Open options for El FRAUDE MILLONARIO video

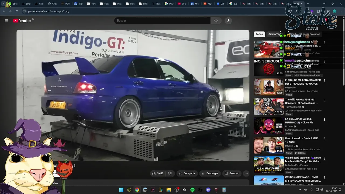pos(325,81)
